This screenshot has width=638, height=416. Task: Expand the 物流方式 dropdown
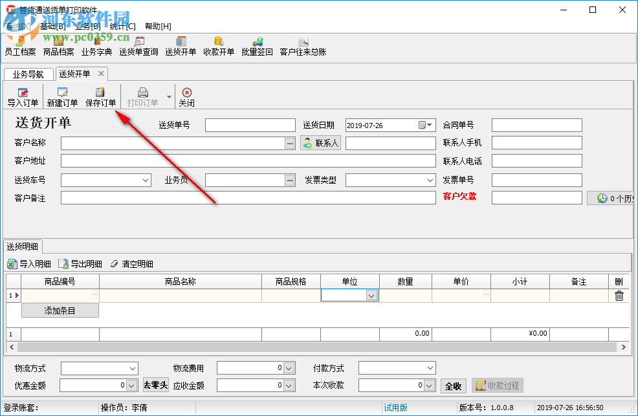pyautogui.click(x=133, y=368)
